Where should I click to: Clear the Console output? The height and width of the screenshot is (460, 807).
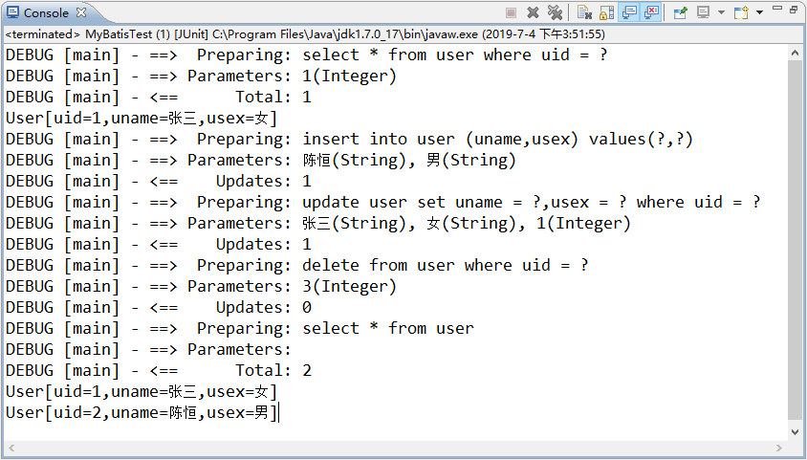pos(584,12)
